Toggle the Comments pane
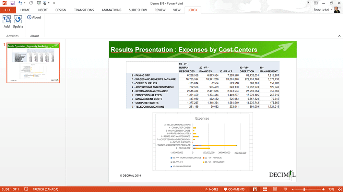This screenshot has width=343, height=192. [234, 189]
